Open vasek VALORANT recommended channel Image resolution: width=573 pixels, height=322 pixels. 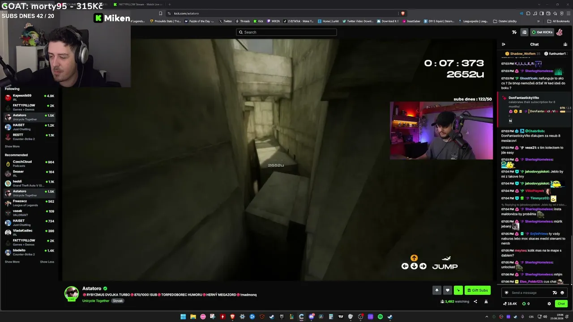(x=30, y=213)
